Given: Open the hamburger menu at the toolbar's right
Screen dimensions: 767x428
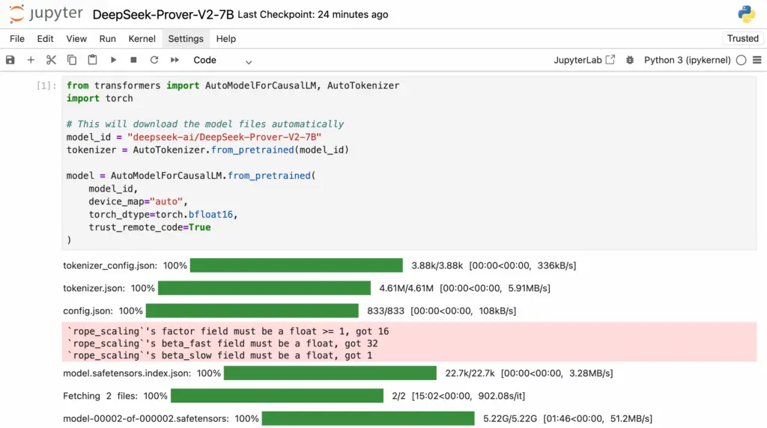Looking at the screenshot, I should click(757, 60).
